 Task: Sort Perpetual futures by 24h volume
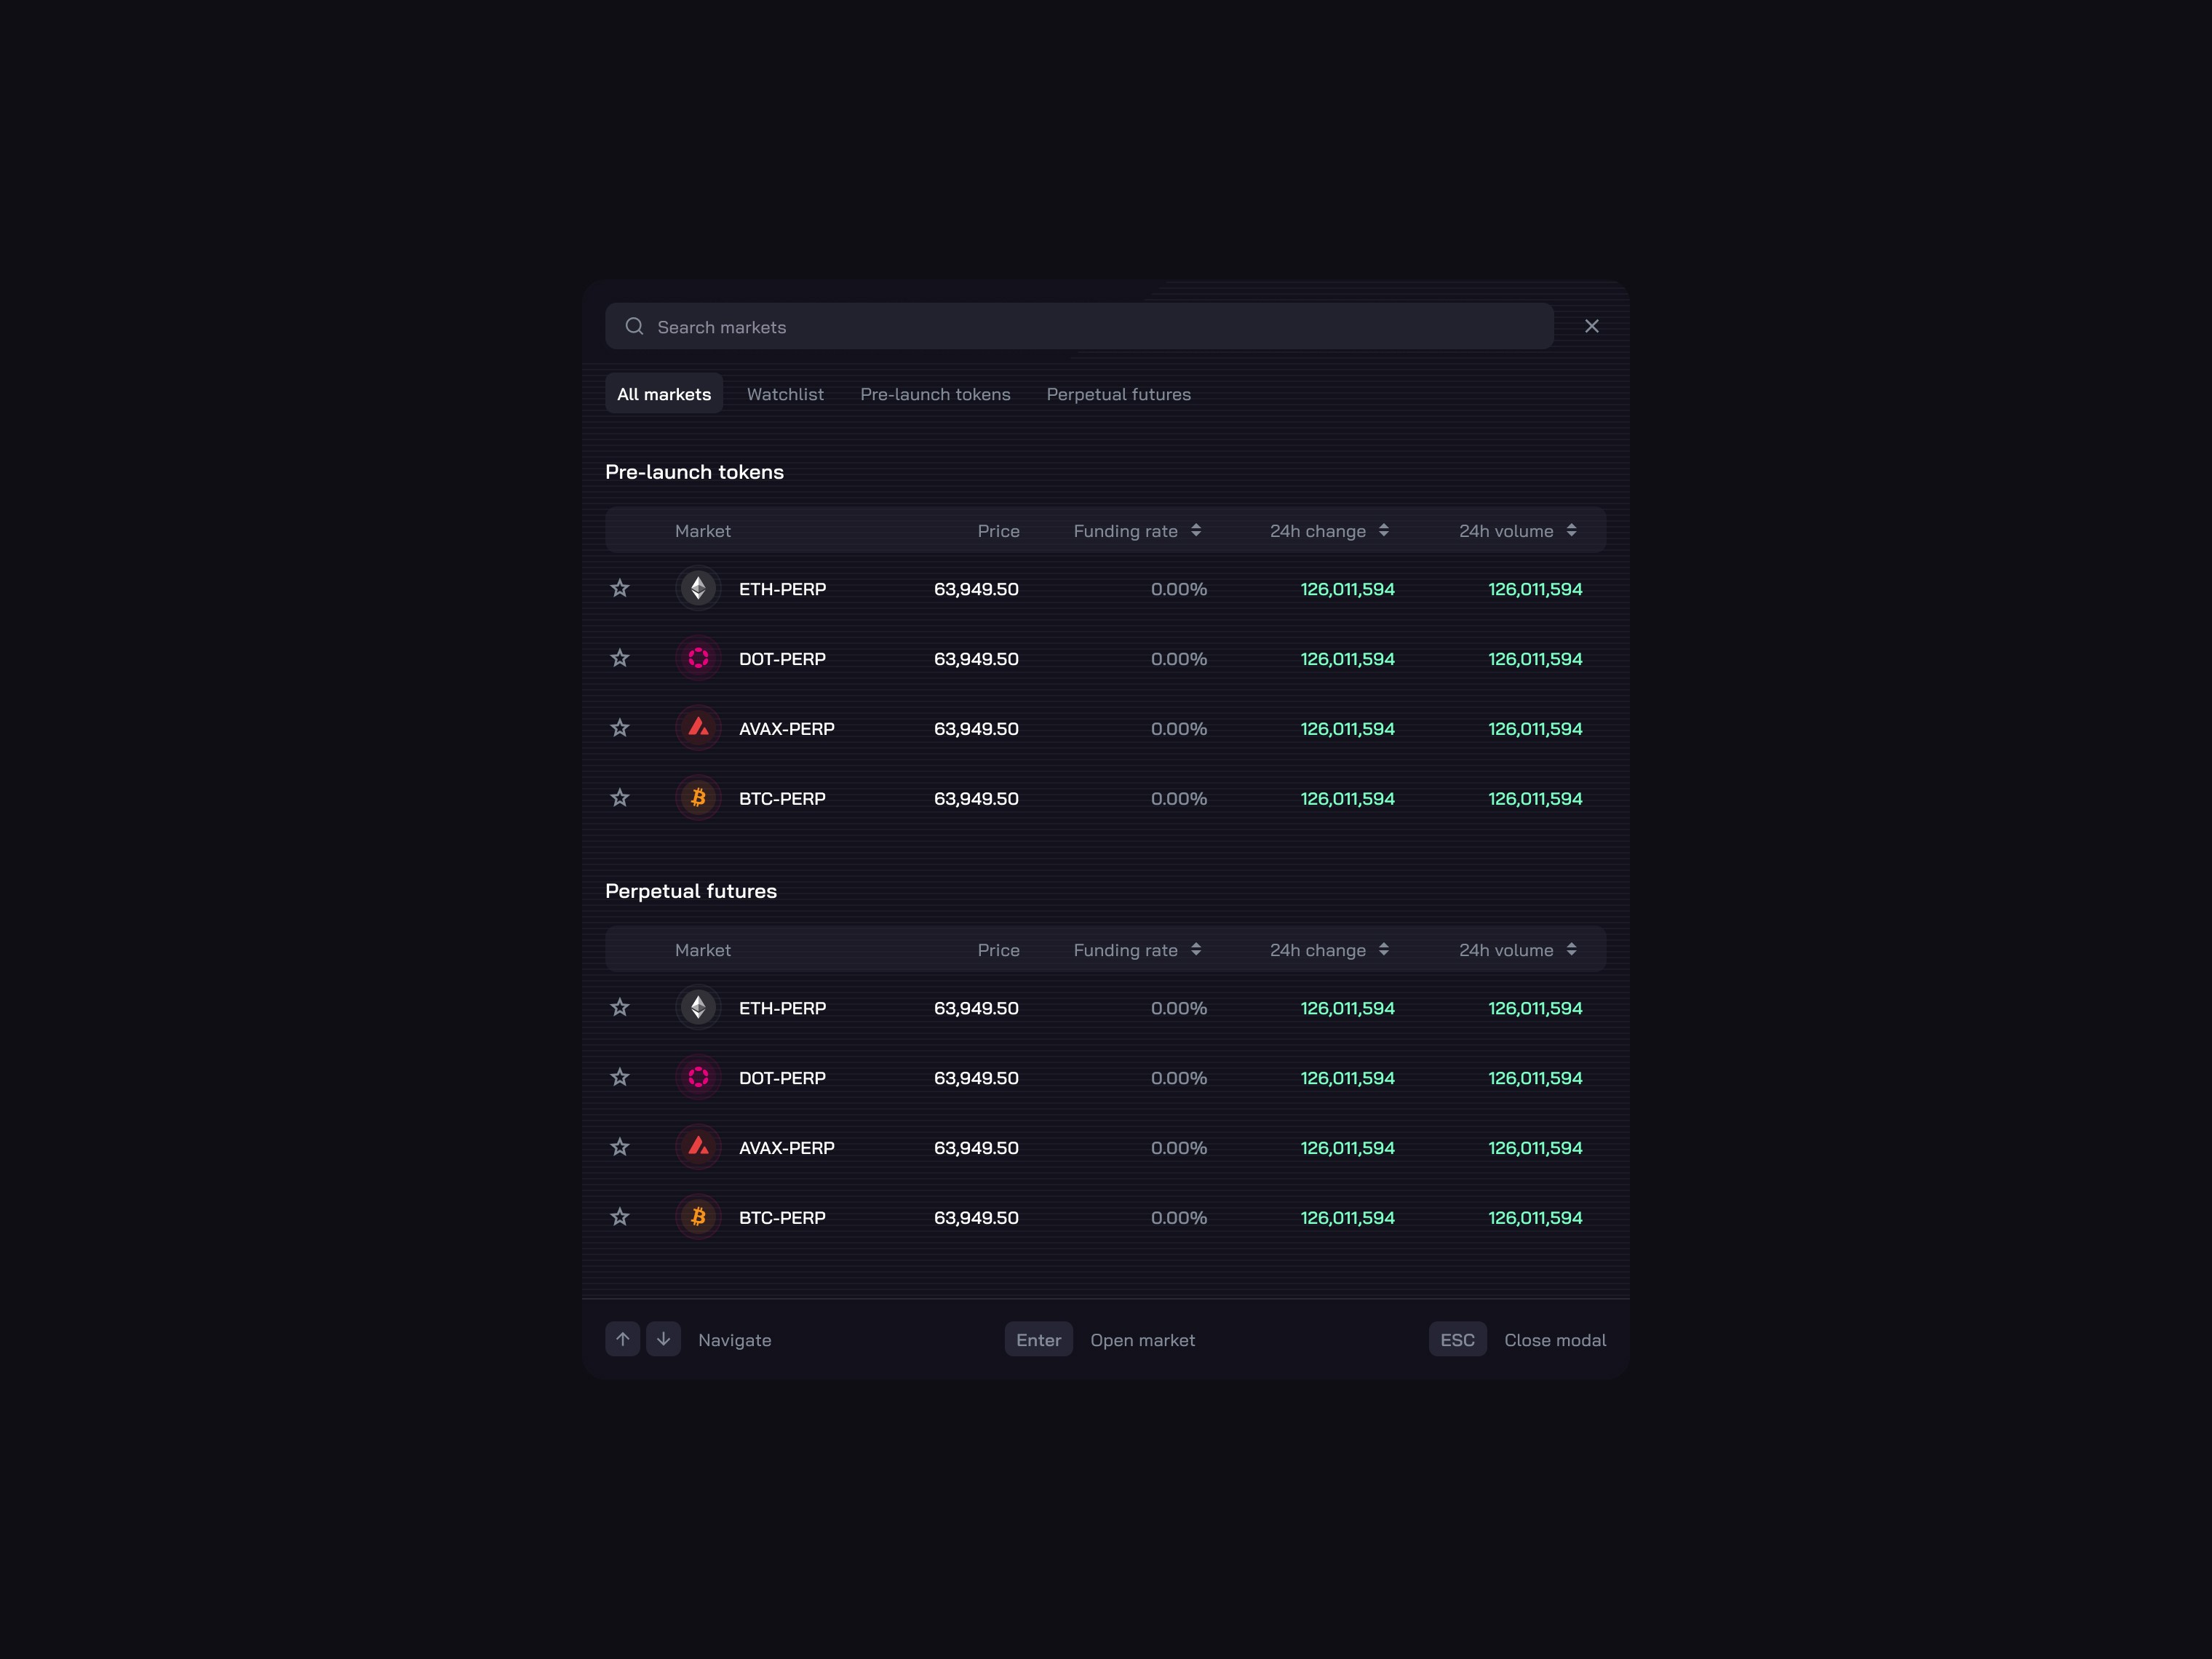coord(1571,949)
